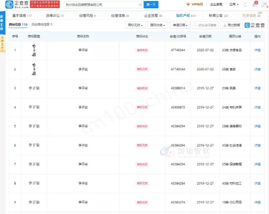Viewport: 269px width, 214px height.
Task: Open 详情 for row 3 (20类 家具)
Action: coord(257,88)
